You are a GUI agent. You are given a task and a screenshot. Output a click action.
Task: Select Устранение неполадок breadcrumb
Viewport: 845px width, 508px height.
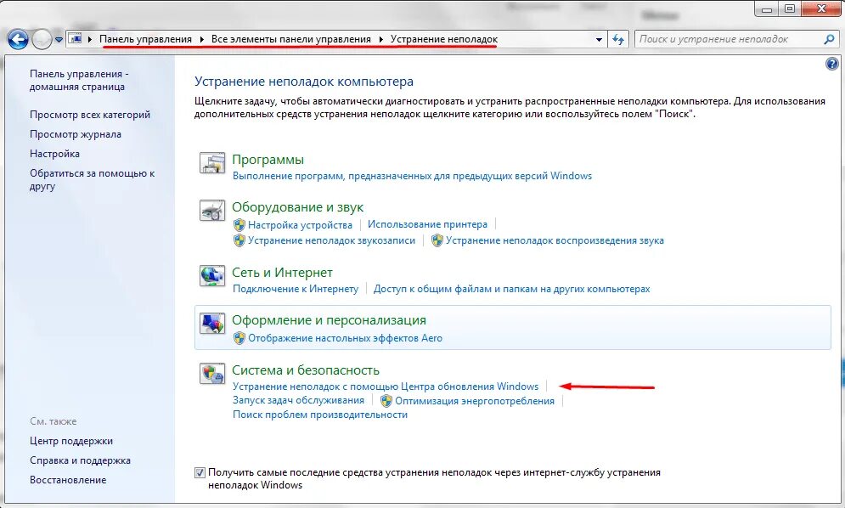tap(444, 39)
